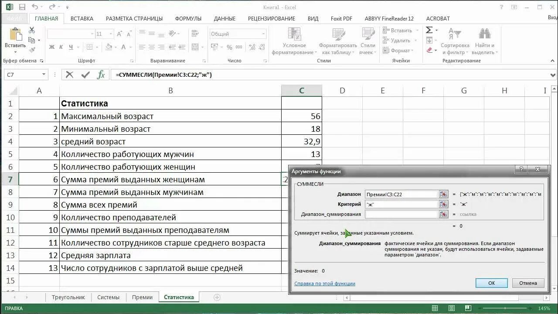Collapse dialog using Диапазон range selector icon
558x314 pixels.
pos(443,194)
